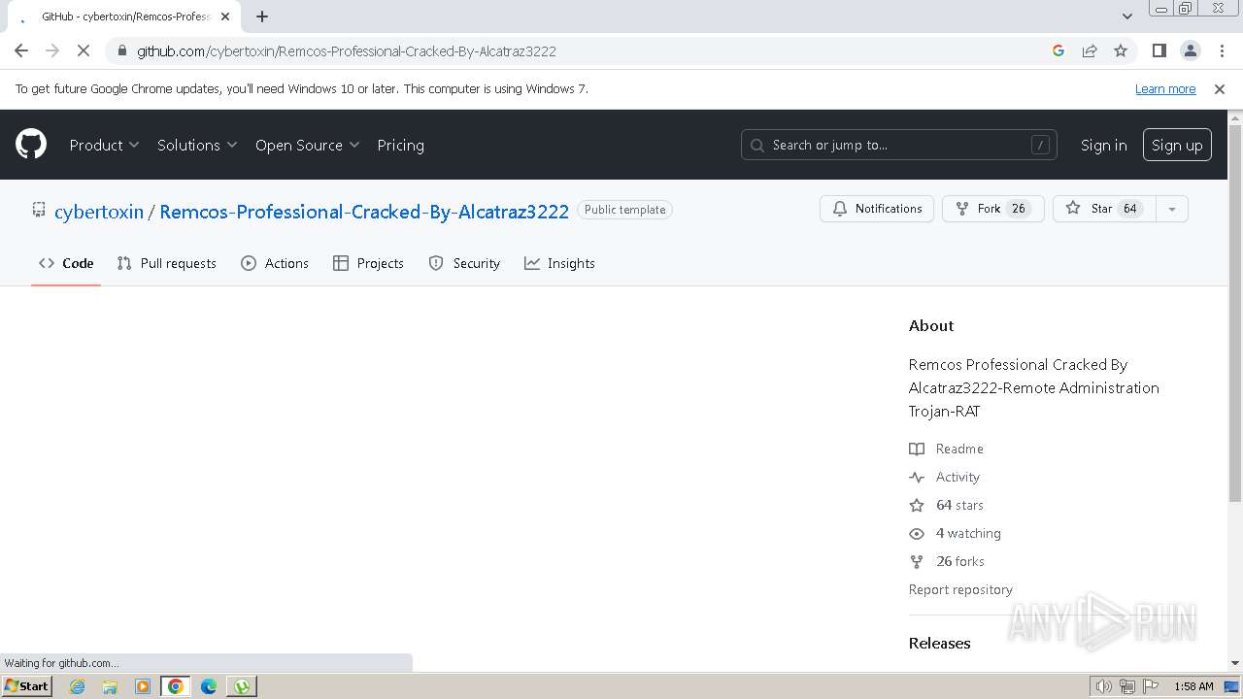Open Remcos-Professional-Cracked-By-Alcatraz3222 repository link
The image size is (1243, 699).
[x=364, y=212]
